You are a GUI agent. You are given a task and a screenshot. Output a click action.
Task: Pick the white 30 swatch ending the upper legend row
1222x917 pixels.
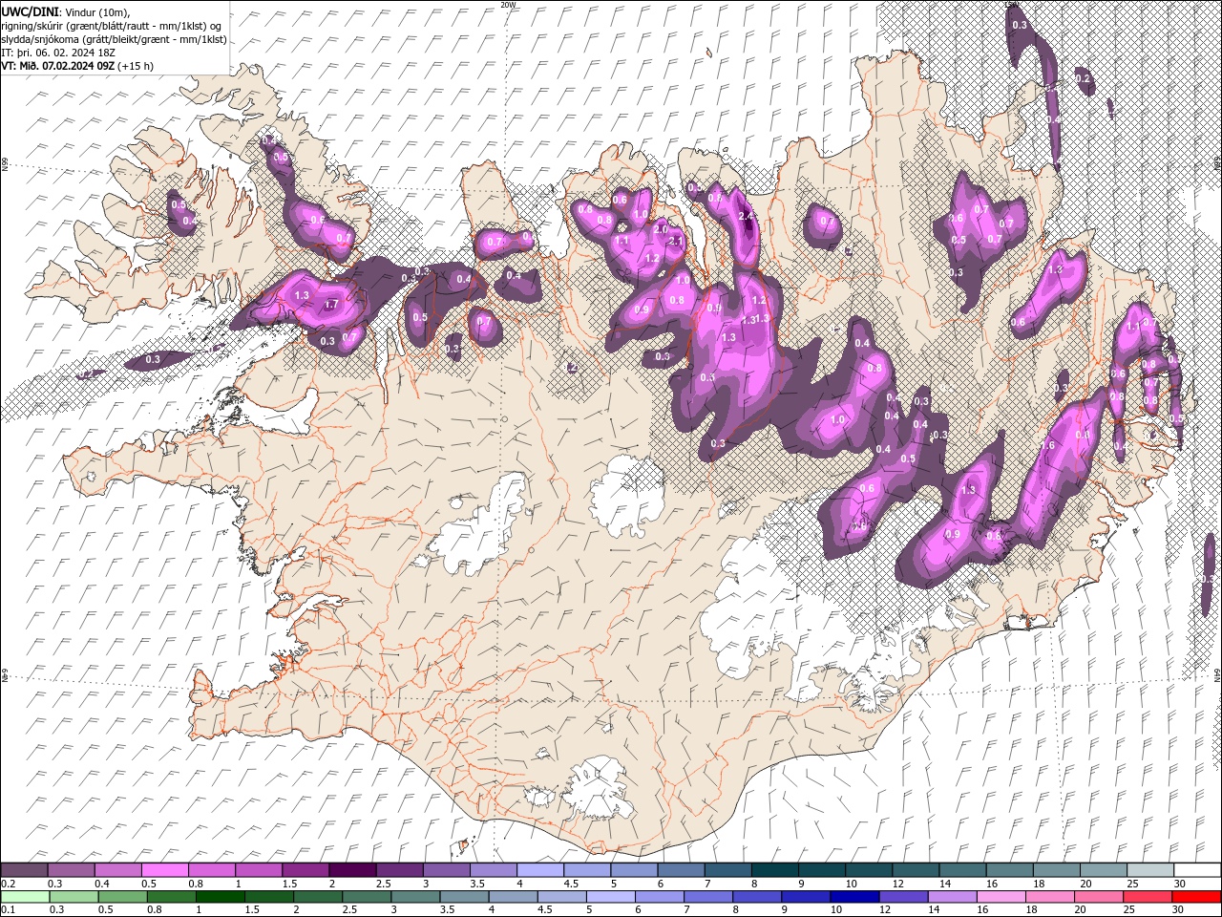1197,870
